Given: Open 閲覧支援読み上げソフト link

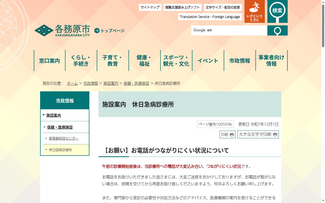Looking at the screenshot, I should coord(183,7).
